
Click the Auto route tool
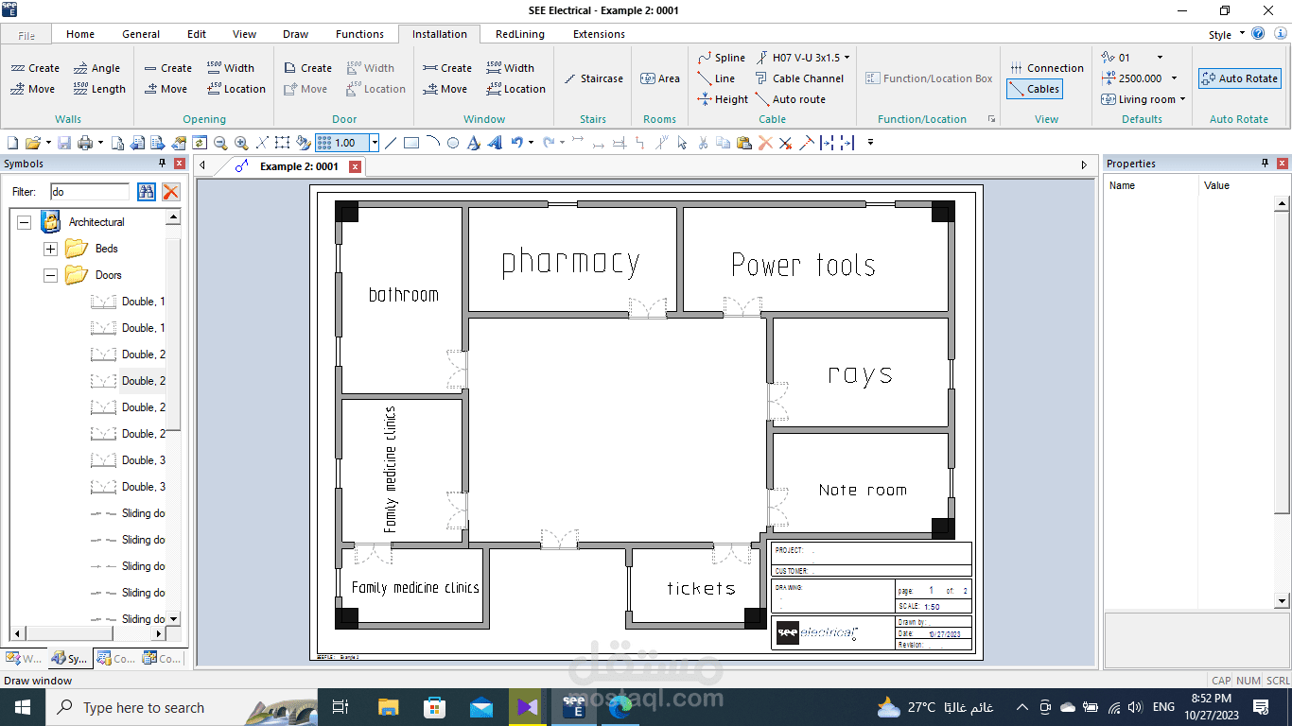[x=791, y=99]
